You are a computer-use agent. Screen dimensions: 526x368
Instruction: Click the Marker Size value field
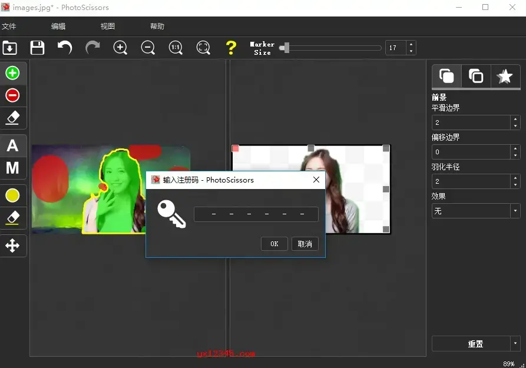click(x=395, y=48)
